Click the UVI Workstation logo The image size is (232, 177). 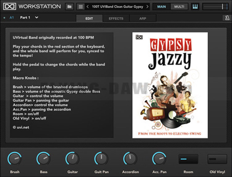click(x=10, y=6)
